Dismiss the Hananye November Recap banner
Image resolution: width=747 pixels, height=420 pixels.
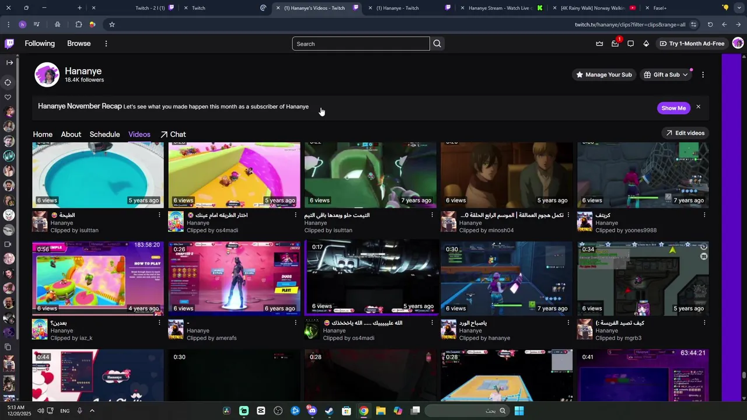tap(698, 107)
